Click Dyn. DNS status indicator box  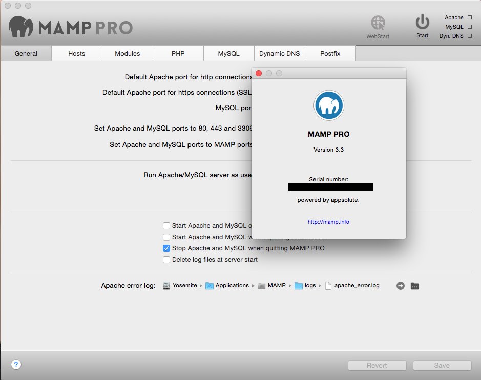[470, 36]
